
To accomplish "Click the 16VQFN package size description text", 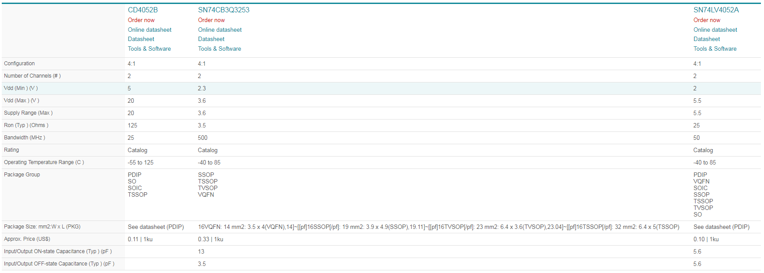I will tap(439, 227).
